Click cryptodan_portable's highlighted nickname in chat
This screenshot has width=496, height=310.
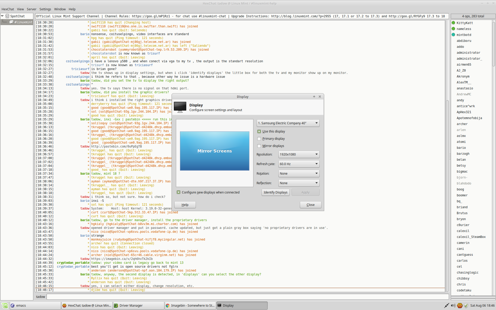(73, 263)
